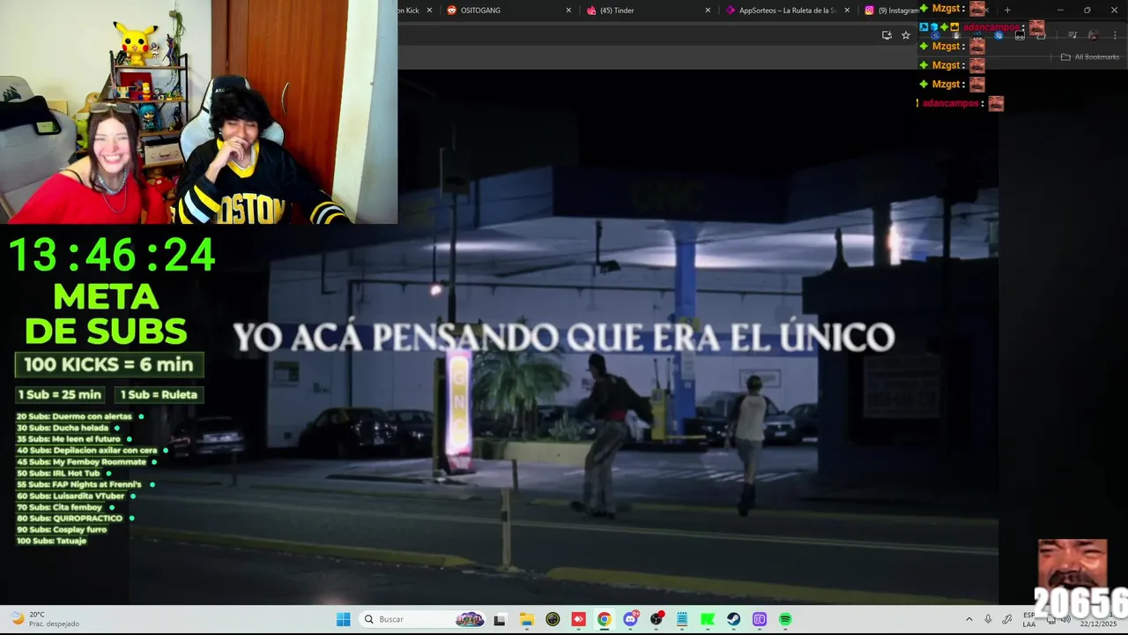Viewport: 1128px width, 635px height.
Task: Open the round dark-gold taskbar app
Action: [553, 619]
